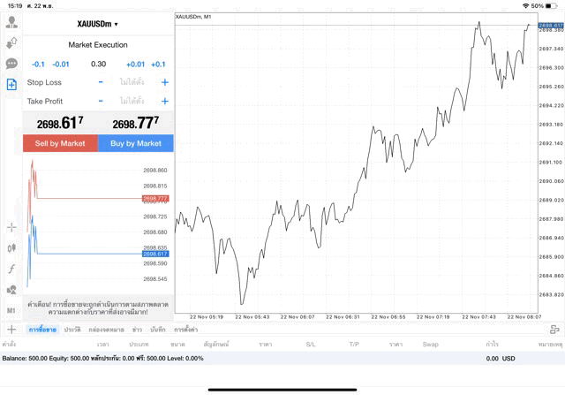Open the trade arrows icon in sidebar
565x395 pixels.
coord(11,42)
